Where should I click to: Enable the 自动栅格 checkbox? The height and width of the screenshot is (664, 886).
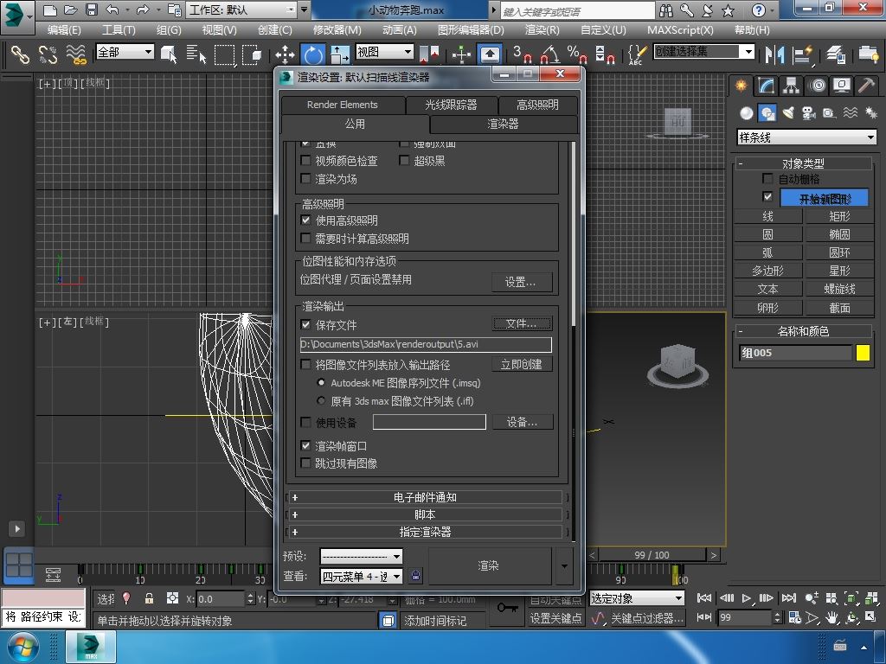[767, 179]
